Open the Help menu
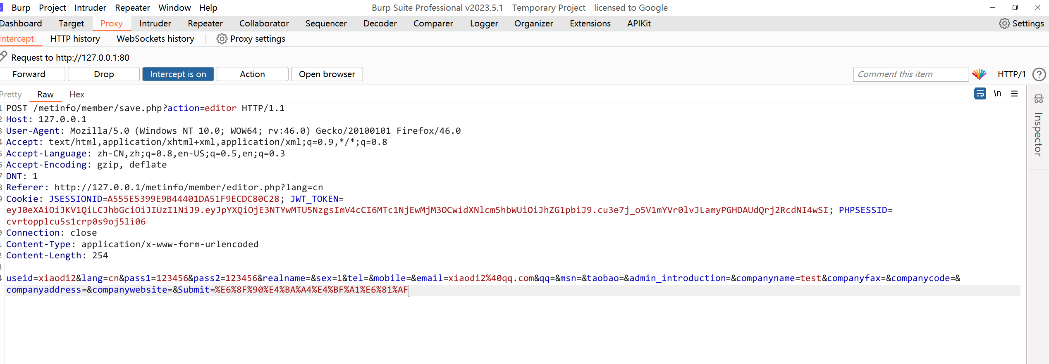This screenshot has height=364, width=1049. 208,8
